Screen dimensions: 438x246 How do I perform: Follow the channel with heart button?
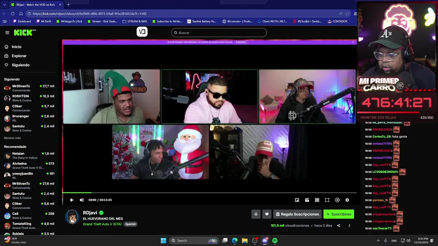(x=267, y=214)
